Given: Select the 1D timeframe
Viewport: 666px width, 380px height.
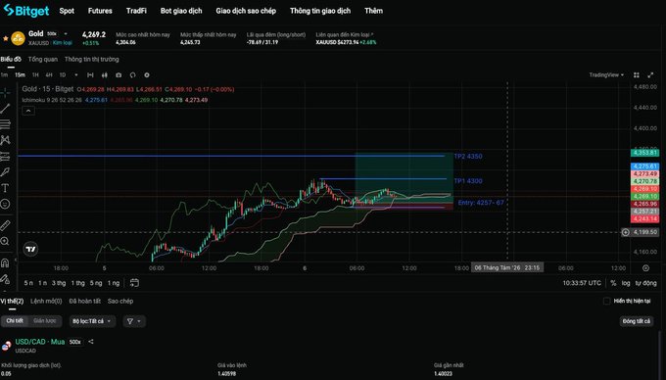Looking at the screenshot, I should [63, 75].
